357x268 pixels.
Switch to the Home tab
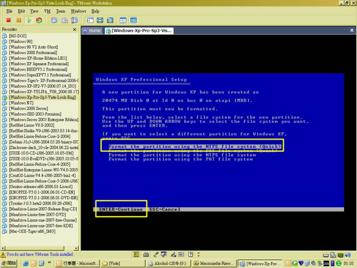(92, 31)
